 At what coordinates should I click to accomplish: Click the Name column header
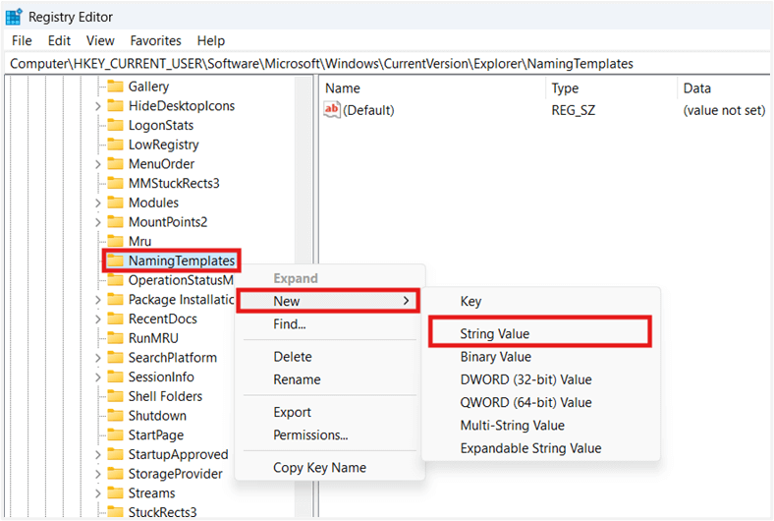click(x=433, y=87)
